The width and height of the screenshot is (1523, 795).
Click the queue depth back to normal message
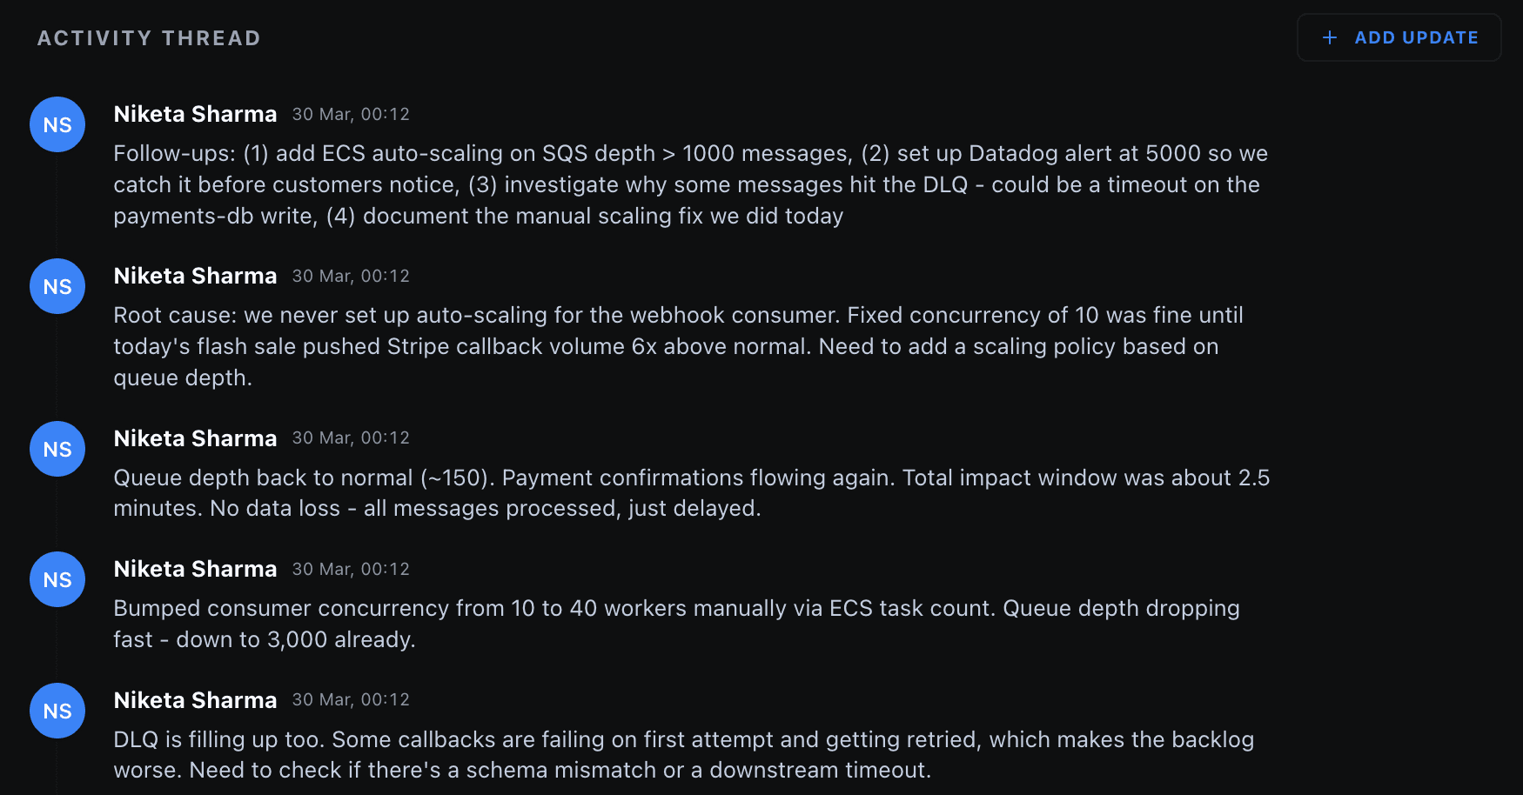[x=688, y=492]
